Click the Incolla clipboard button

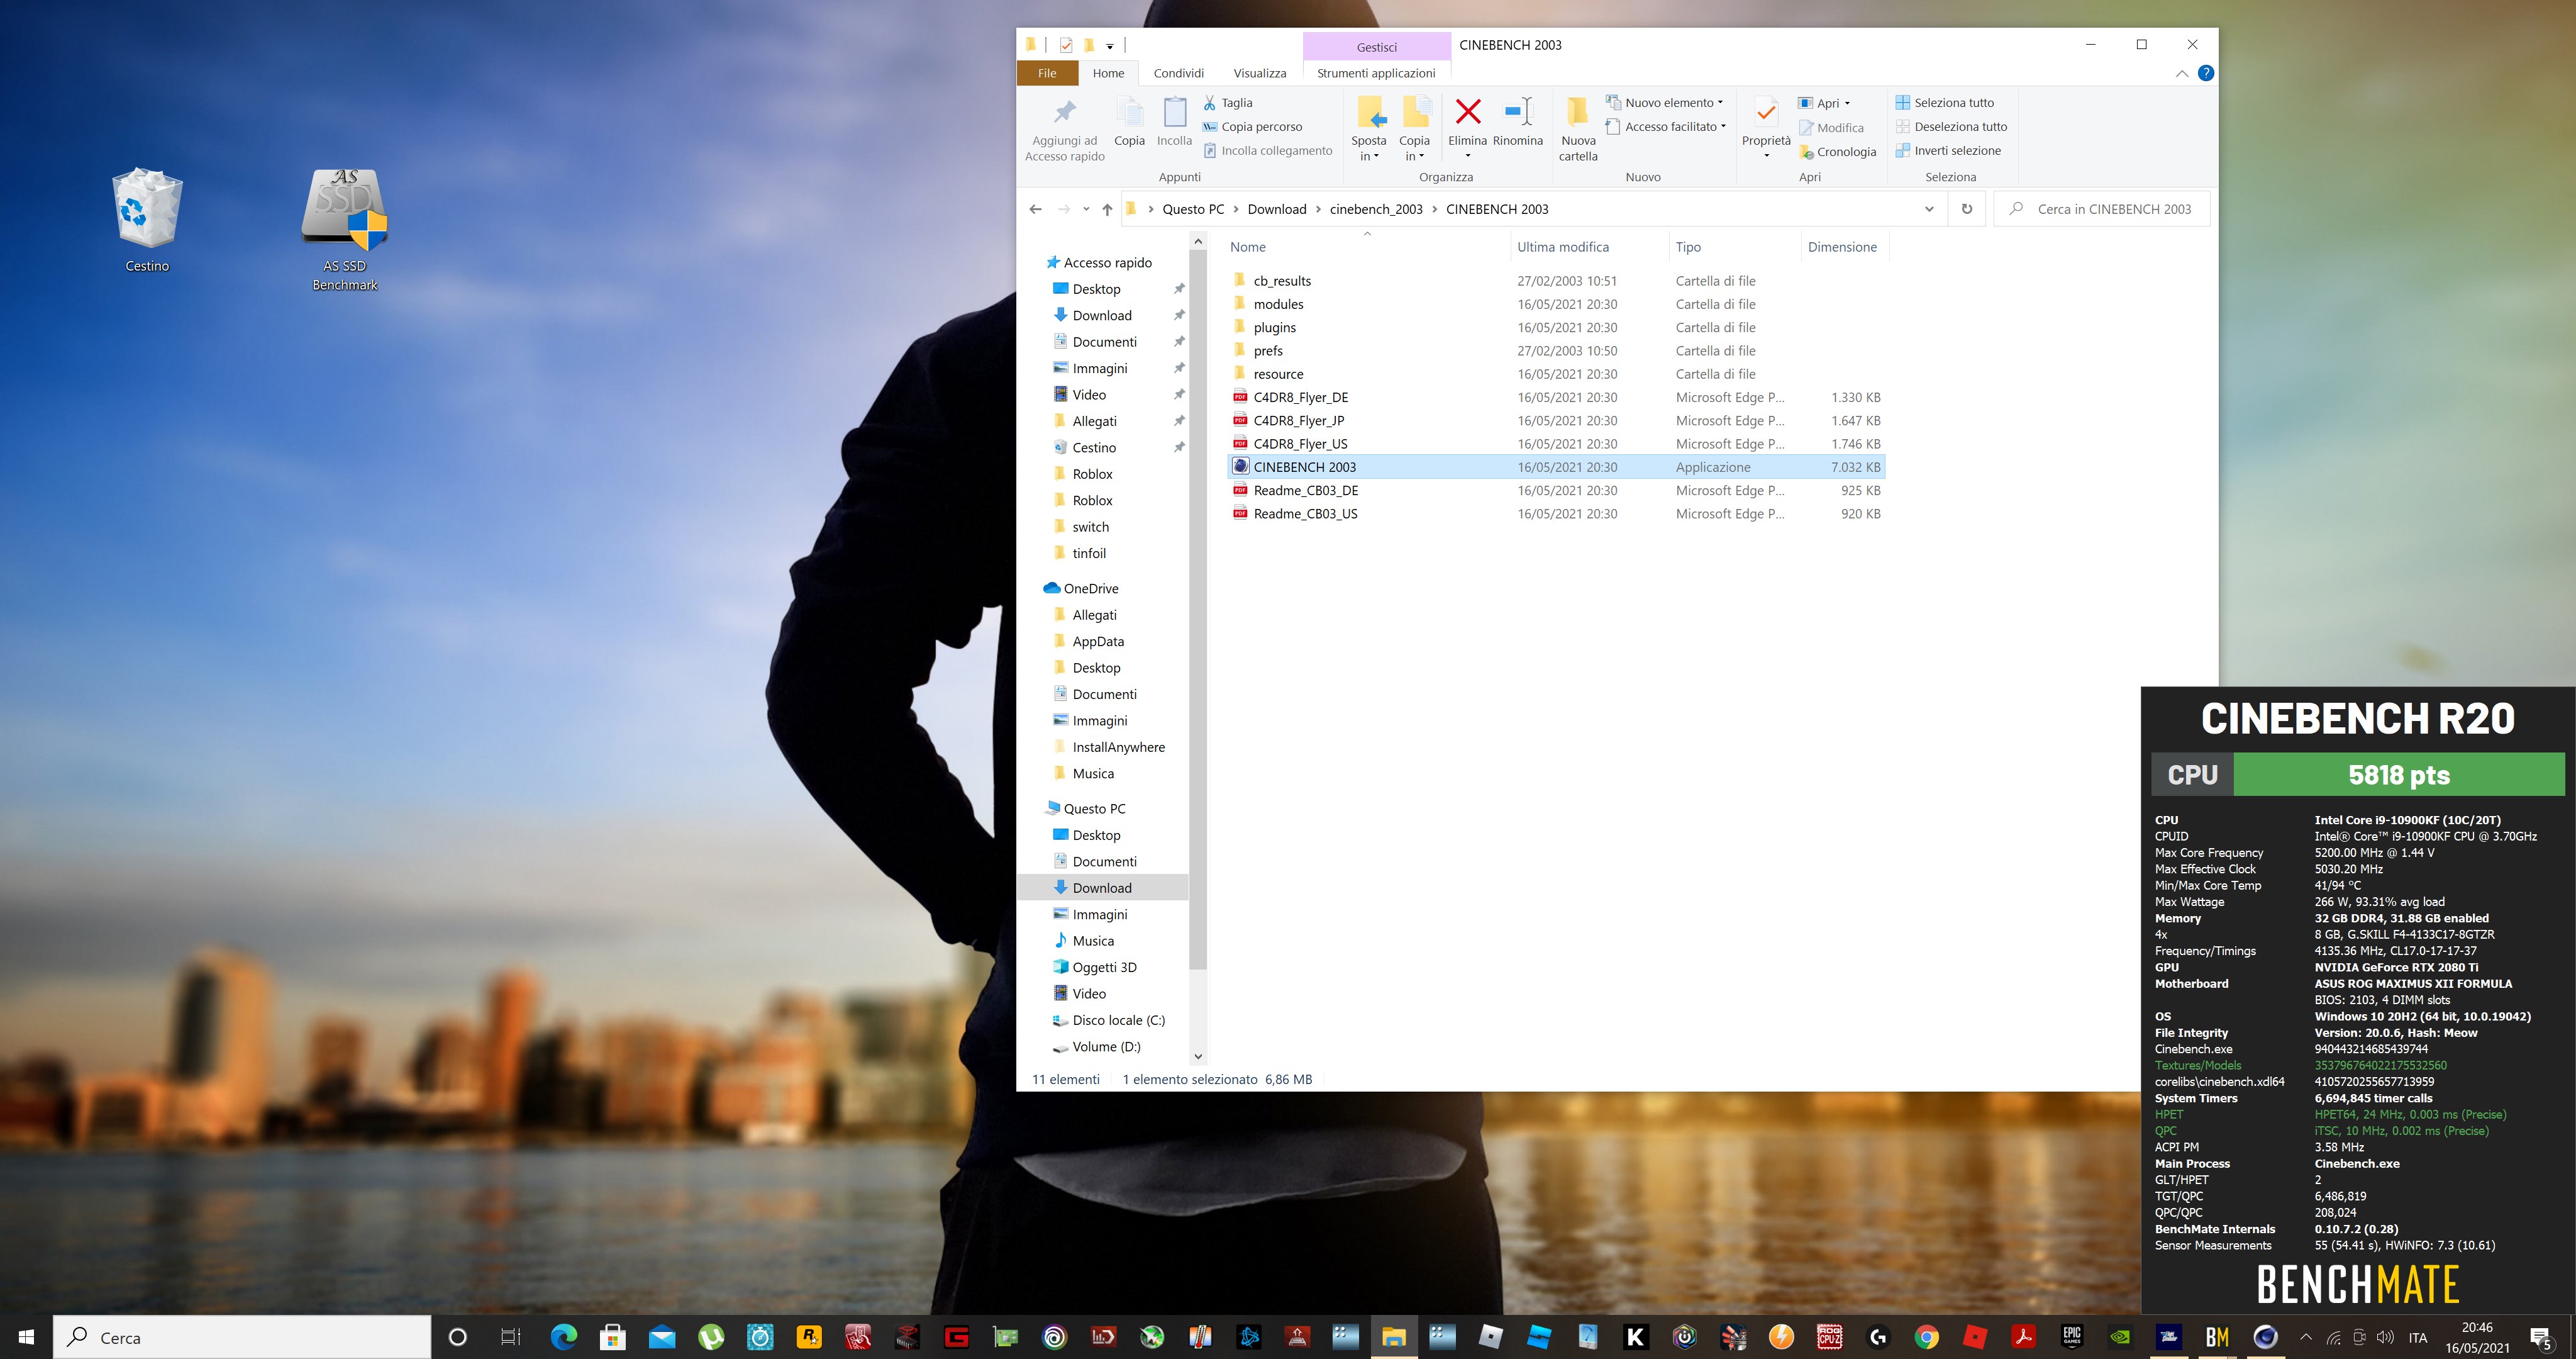tap(1174, 122)
